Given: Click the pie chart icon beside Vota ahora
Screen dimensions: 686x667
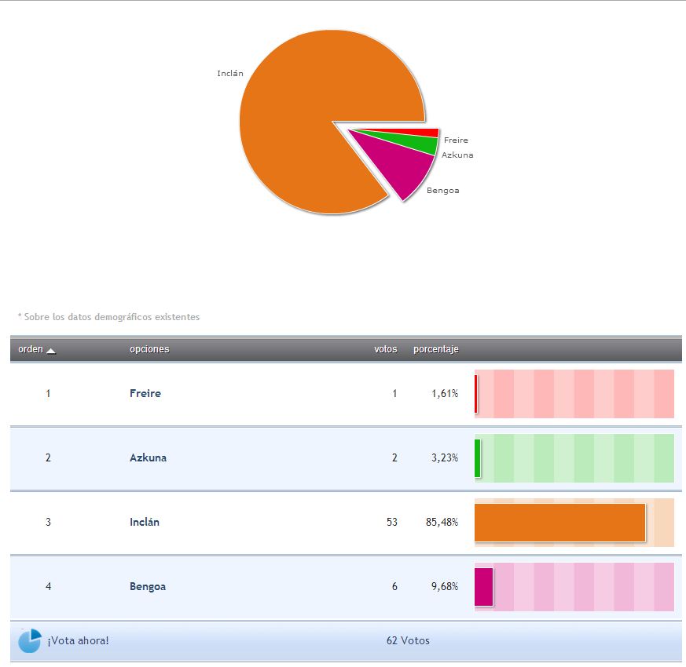Looking at the screenshot, I should coord(29,640).
